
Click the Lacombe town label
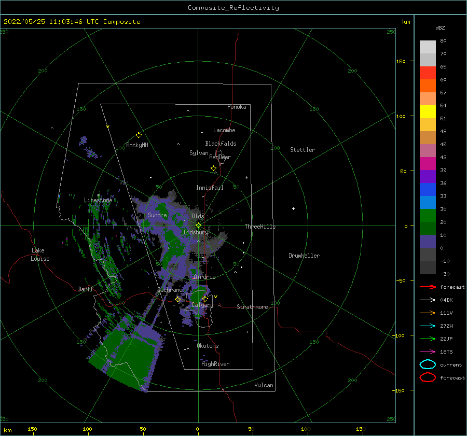point(224,130)
